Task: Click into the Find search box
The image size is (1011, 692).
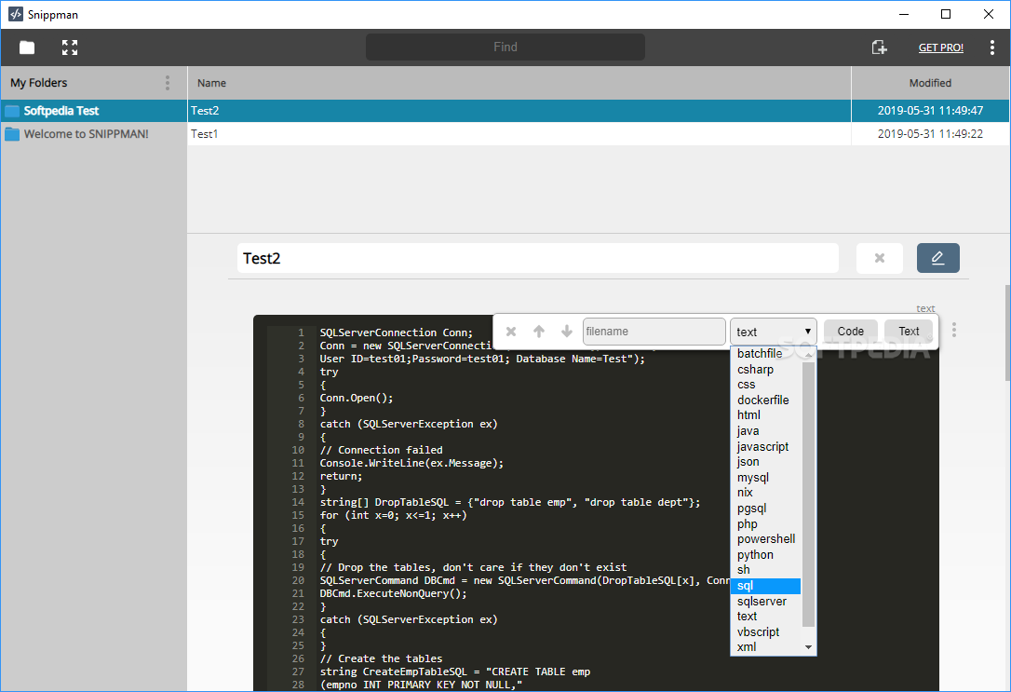Action: pyautogui.click(x=505, y=47)
